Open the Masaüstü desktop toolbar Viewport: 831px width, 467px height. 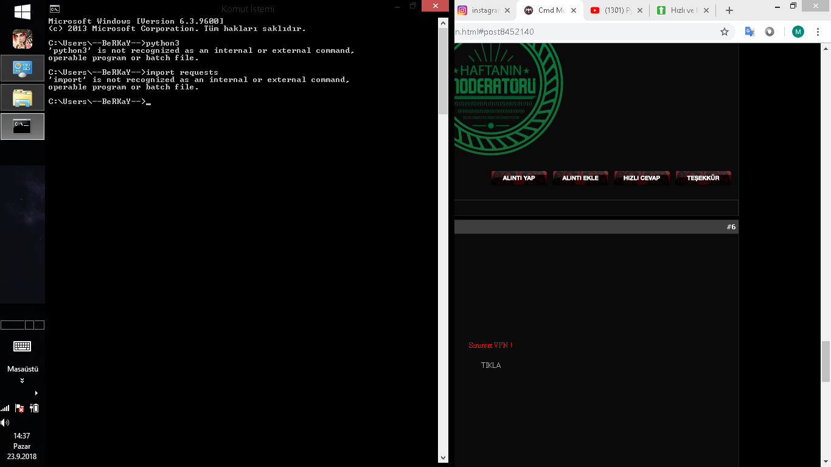(23, 369)
